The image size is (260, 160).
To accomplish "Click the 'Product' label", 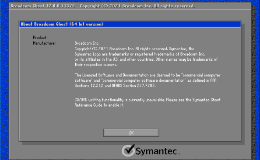I will pyautogui.click(x=40, y=38).
